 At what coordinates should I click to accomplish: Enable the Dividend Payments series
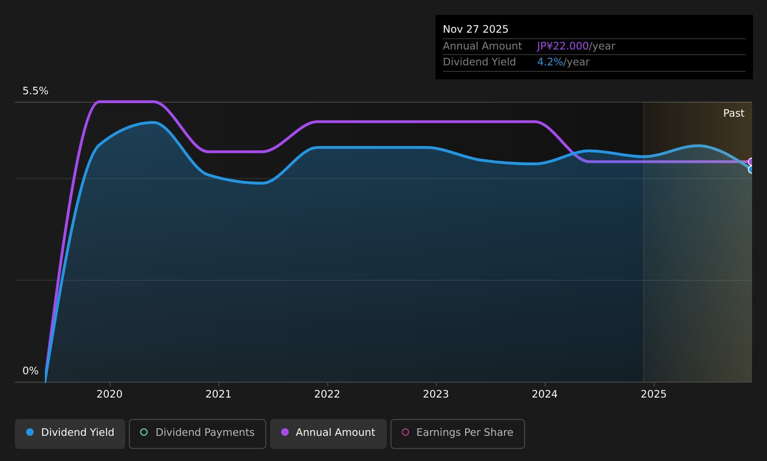198,433
